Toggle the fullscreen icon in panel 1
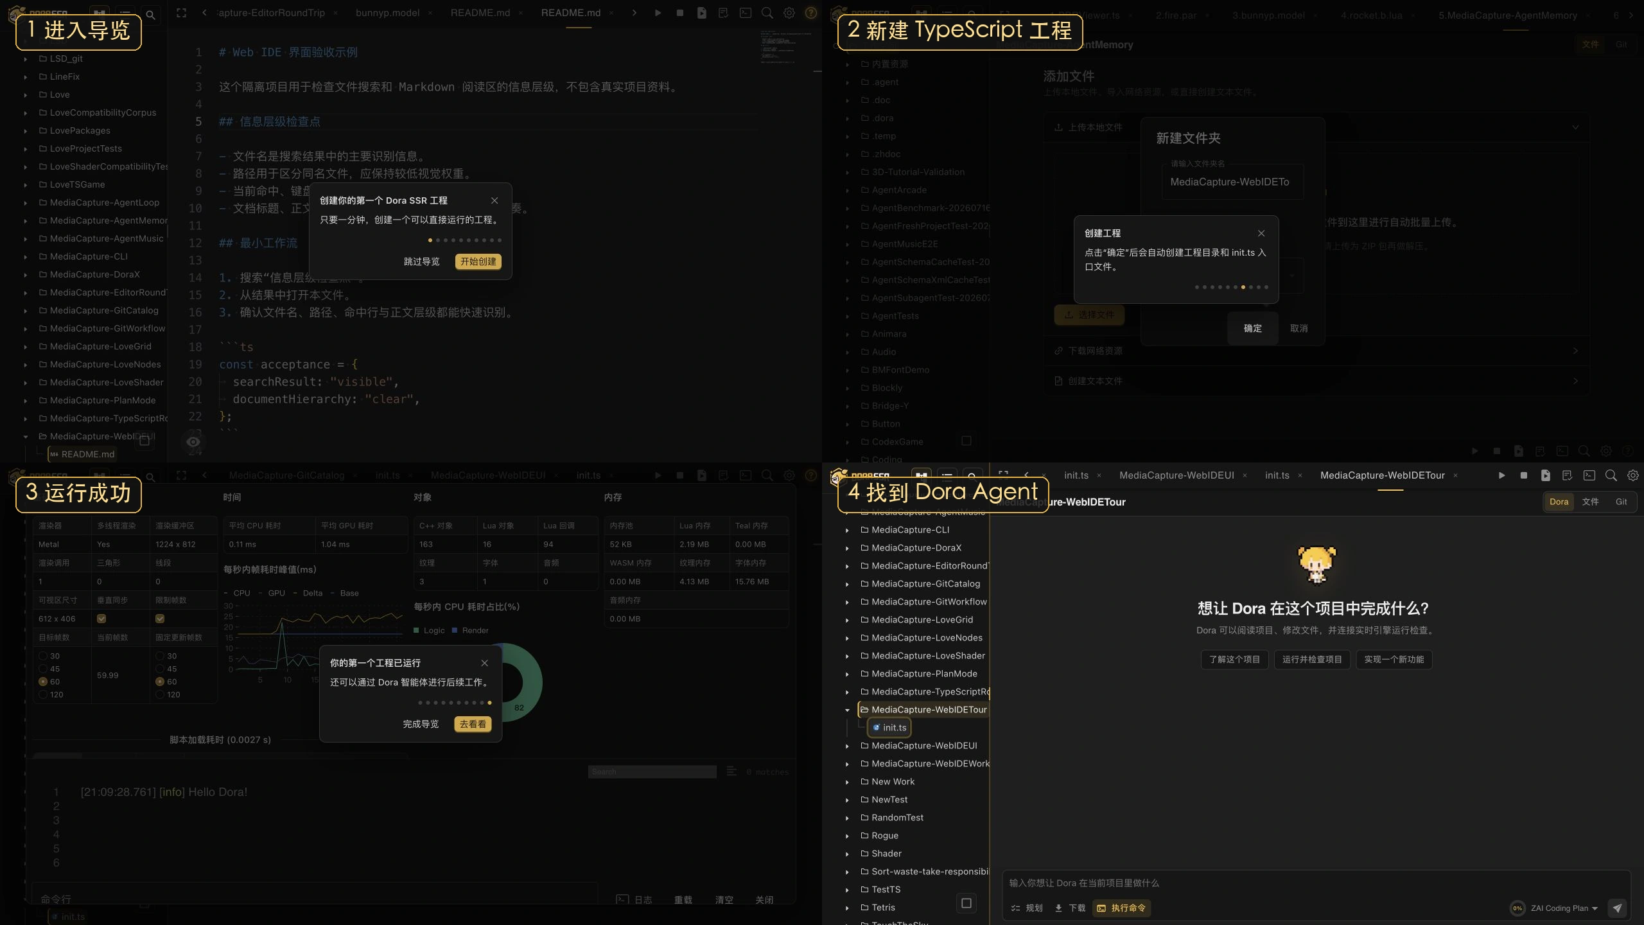Image resolution: width=1644 pixels, height=925 pixels. [x=182, y=13]
